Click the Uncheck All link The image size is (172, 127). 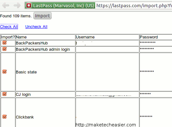36,27
